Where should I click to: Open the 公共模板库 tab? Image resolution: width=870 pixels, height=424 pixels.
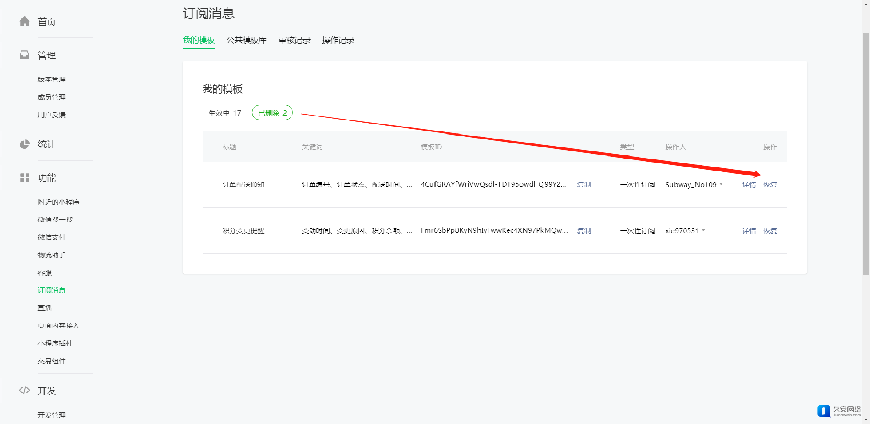click(247, 40)
